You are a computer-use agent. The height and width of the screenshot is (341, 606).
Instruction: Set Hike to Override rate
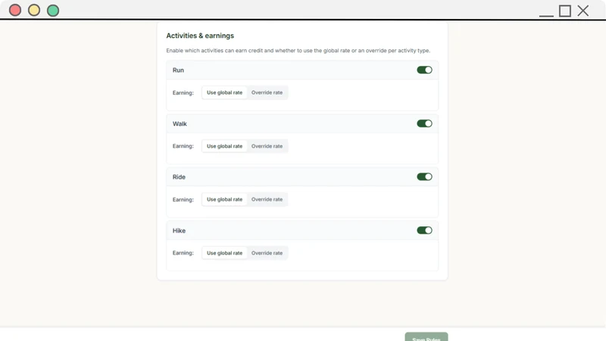tap(267, 253)
